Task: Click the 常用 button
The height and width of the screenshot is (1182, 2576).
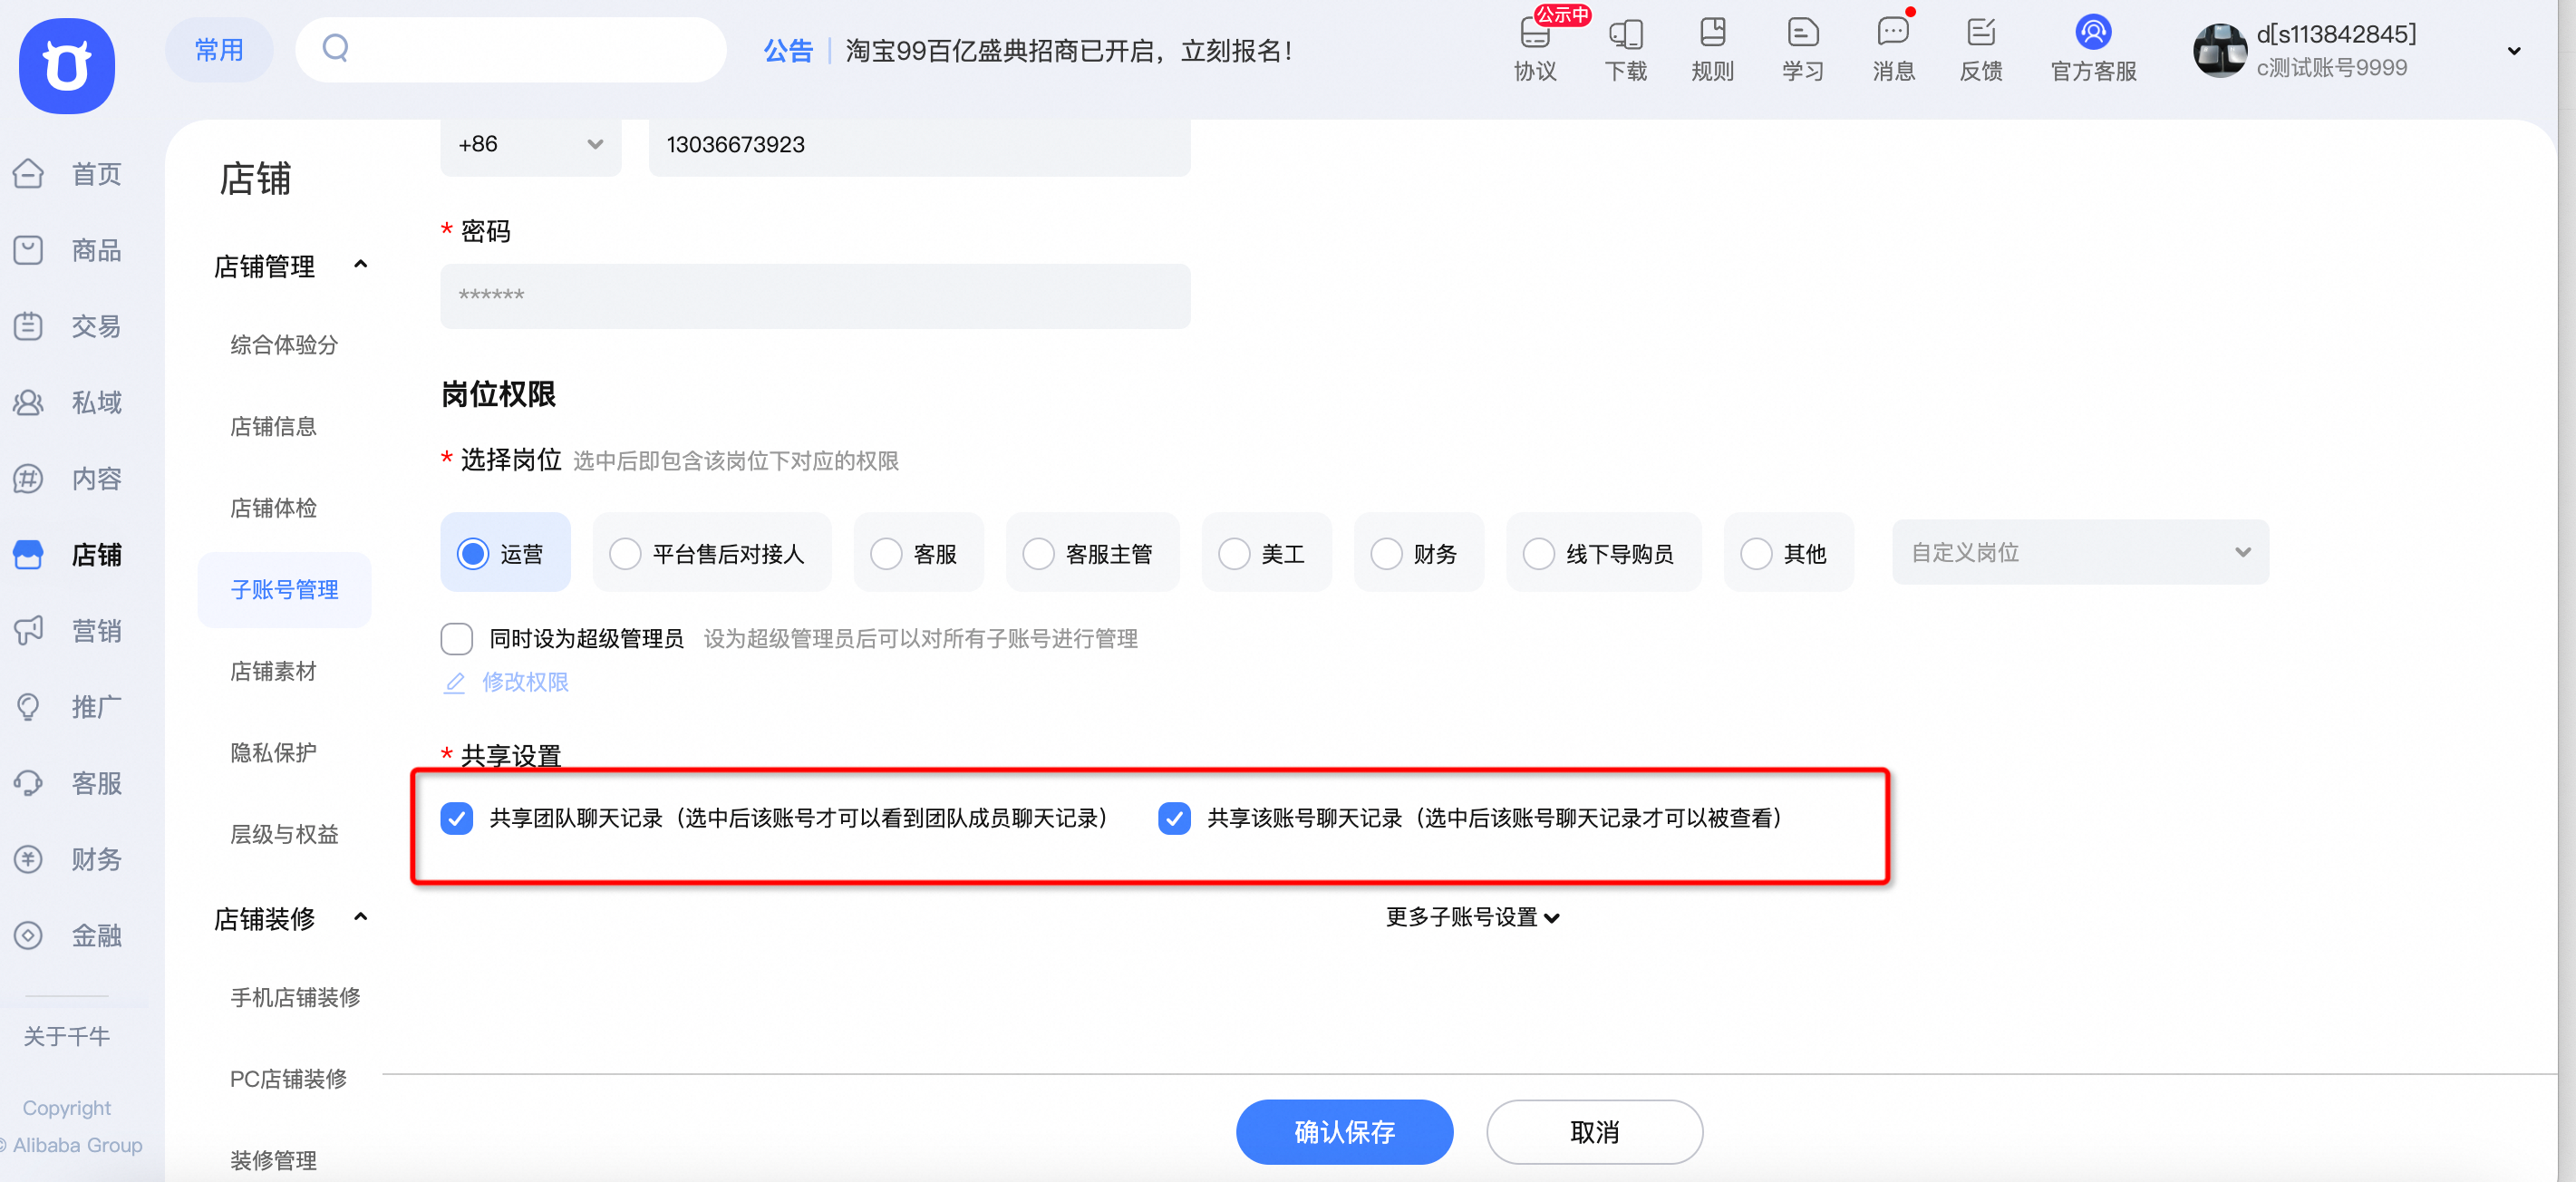Action: pos(219,50)
